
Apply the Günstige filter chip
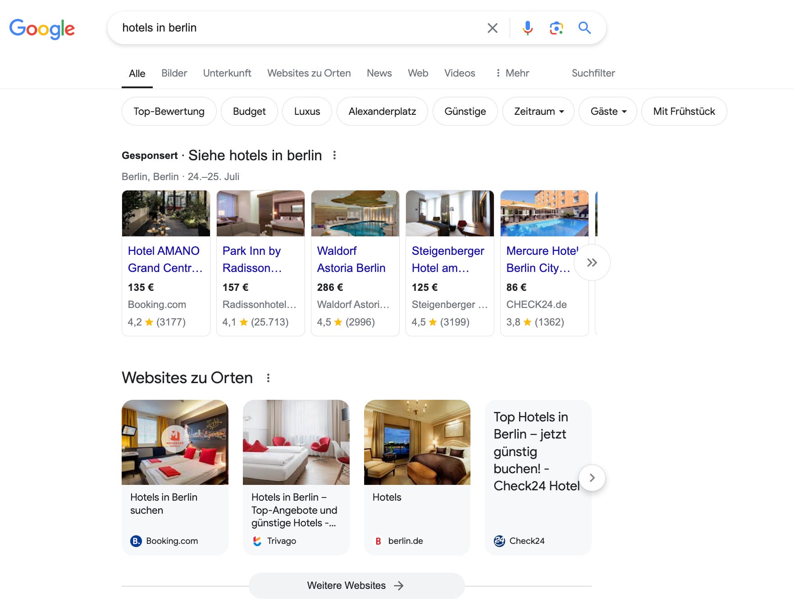point(465,111)
